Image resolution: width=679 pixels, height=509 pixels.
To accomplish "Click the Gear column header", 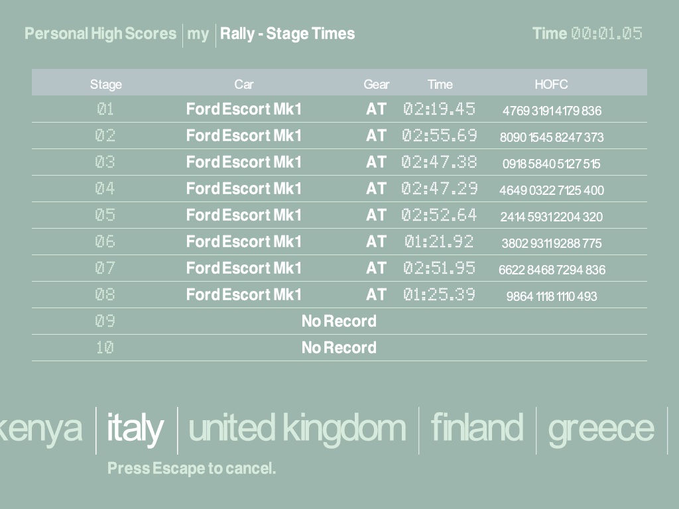I will pos(376,84).
